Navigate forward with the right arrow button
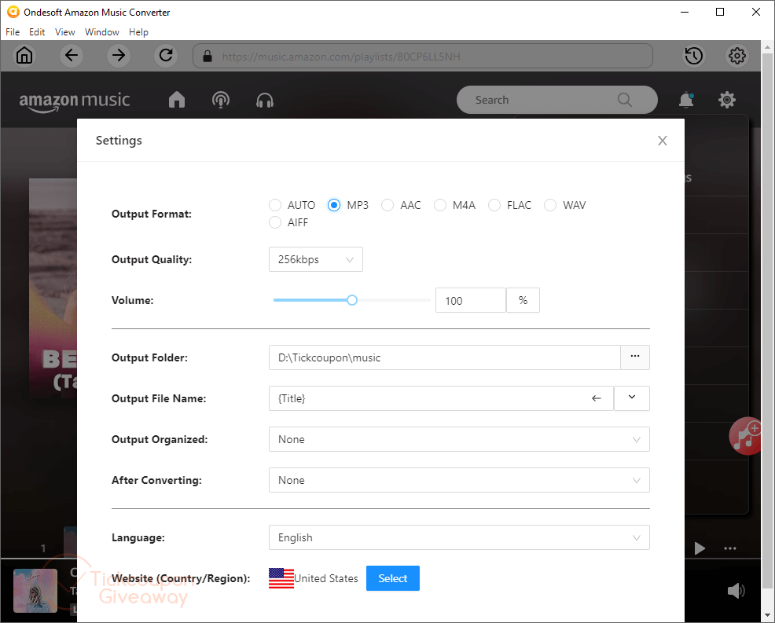Screen dimensions: 775x623 tap(119, 55)
